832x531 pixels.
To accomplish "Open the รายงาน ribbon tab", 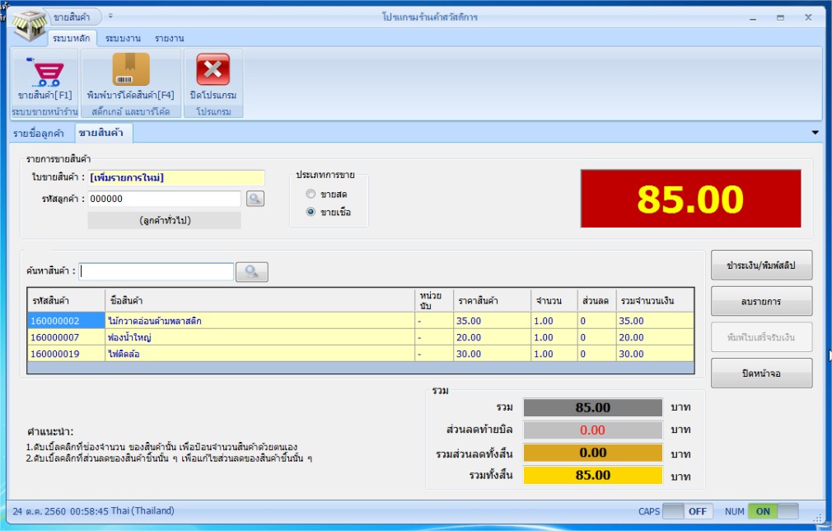I will [169, 38].
